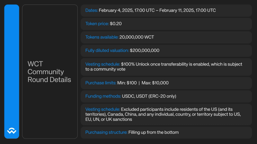Screen dimensions: 257x144
Task: Select the $200,000,000 valuation amount
Action: pyautogui.click(x=144, y=51)
